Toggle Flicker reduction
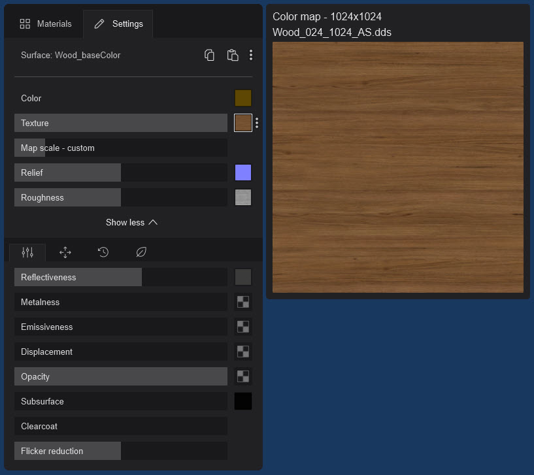534x475 pixels. pos(67,451)
